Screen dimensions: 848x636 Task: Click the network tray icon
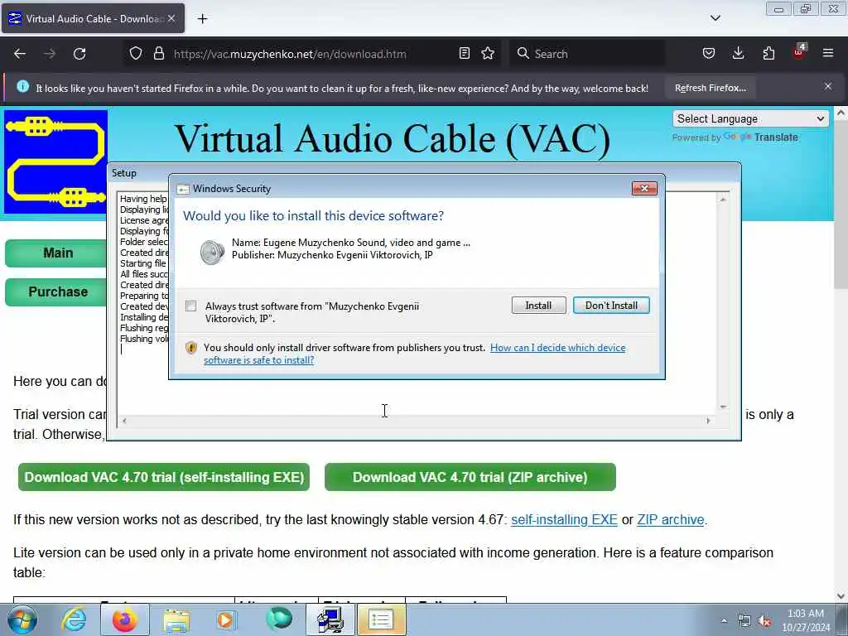click(744, 621)
